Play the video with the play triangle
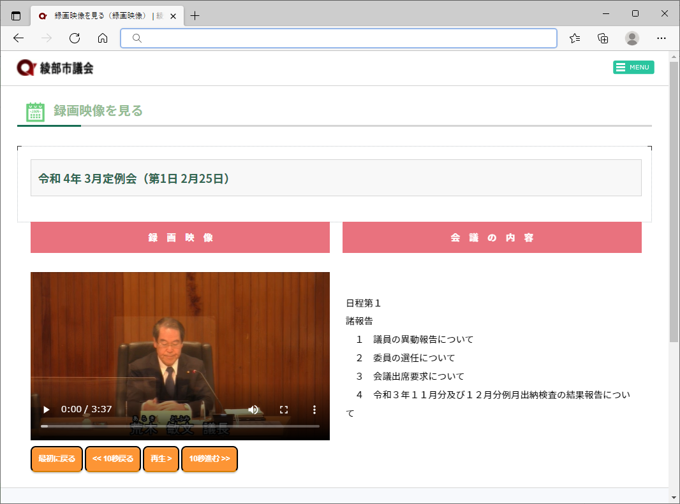680x504 pixels. (47, 410)
